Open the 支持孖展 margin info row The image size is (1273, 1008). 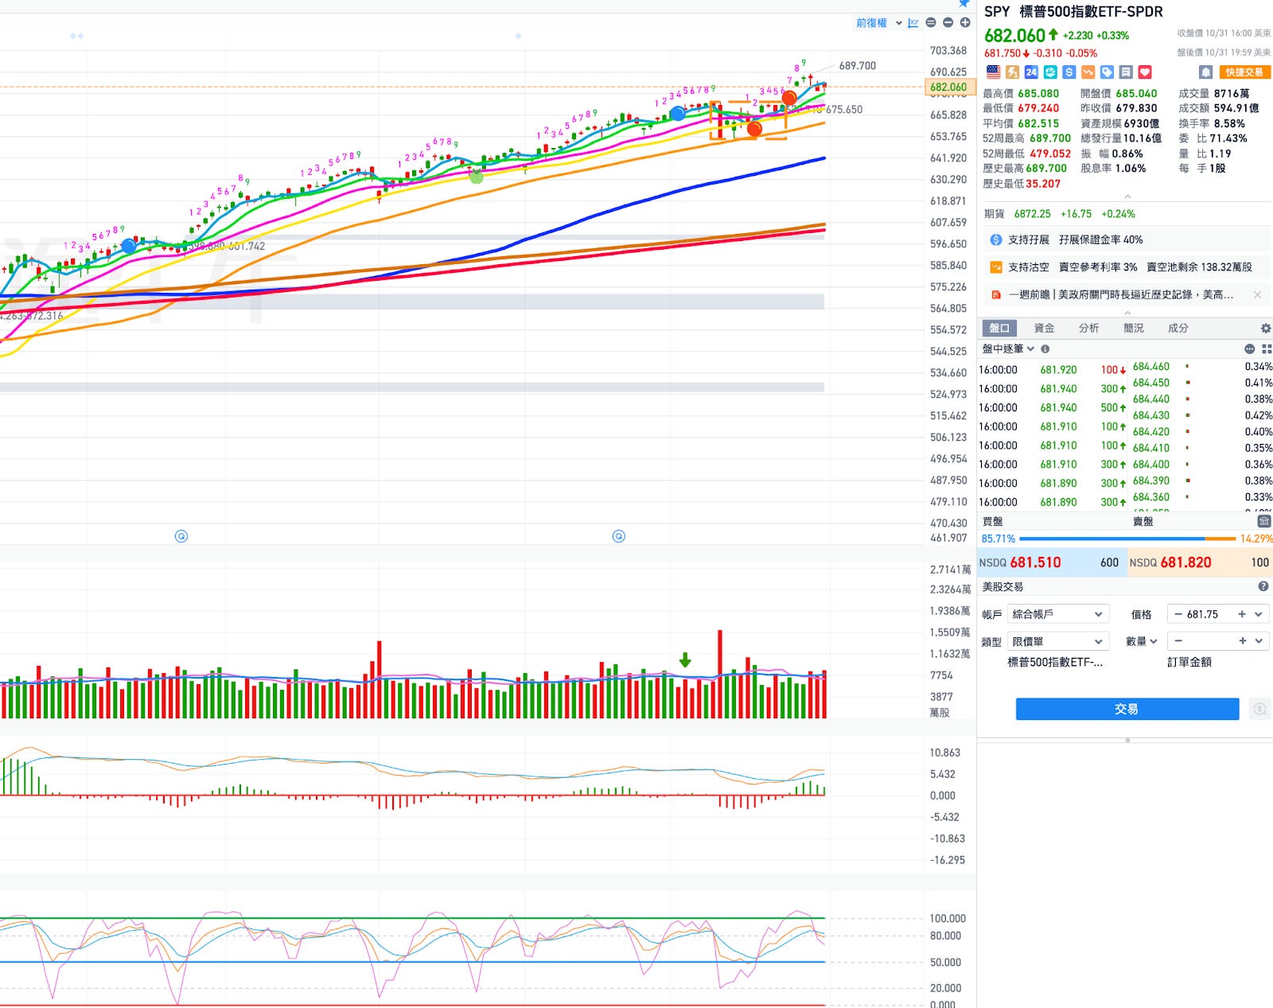(x=1127, y=239)
